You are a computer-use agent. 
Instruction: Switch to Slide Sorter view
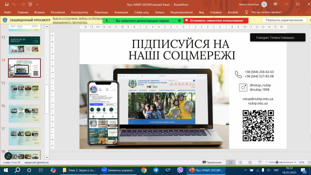click(x=240, y=162)
